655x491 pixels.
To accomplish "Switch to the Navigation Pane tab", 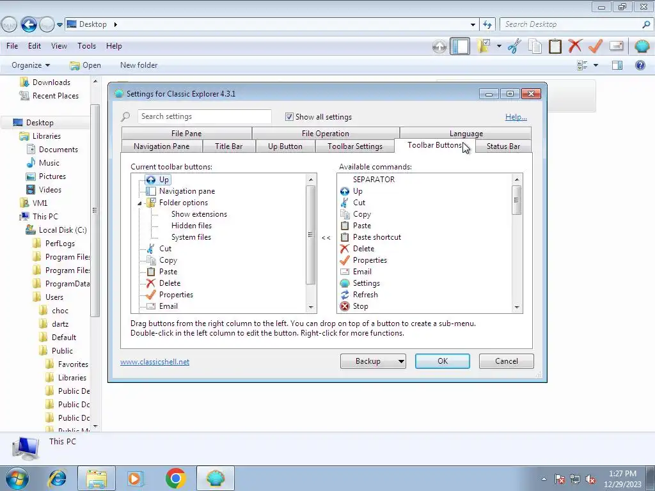I will tap(162, 146).
